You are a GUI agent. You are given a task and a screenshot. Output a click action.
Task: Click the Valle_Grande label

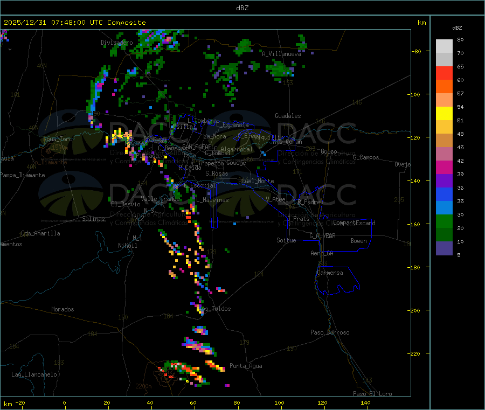tap(160, 199)
